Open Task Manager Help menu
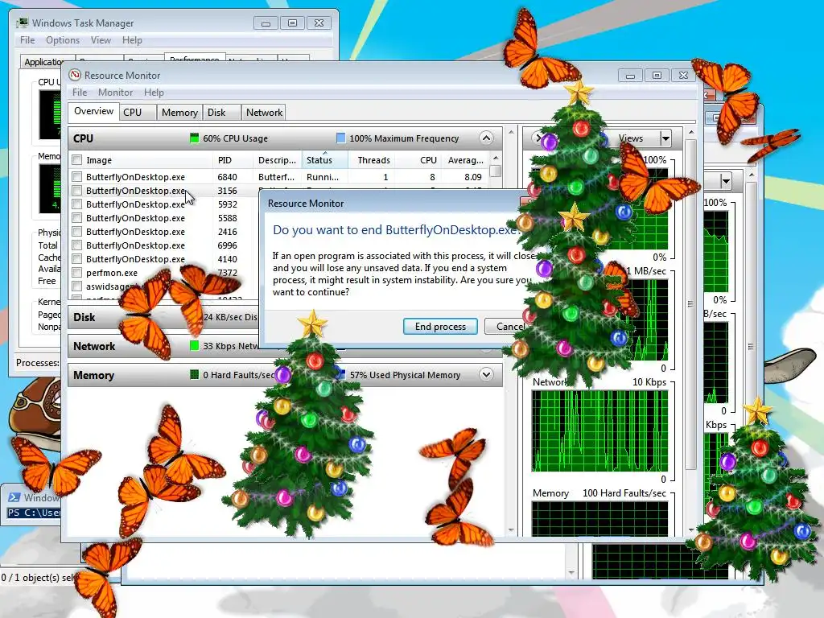Screen dimensions: 824x618 [132, 40]
